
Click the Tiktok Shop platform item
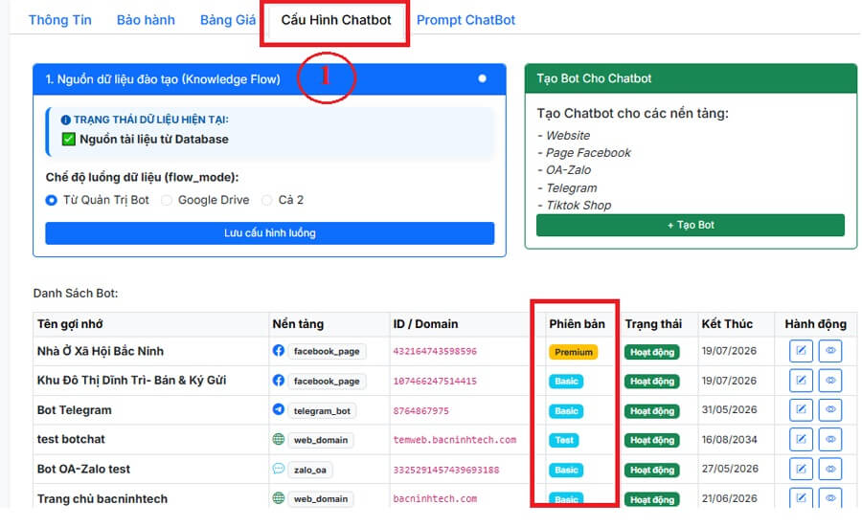tap(578, 206)
